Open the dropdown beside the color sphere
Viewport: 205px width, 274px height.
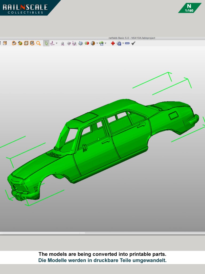[97, 43]
